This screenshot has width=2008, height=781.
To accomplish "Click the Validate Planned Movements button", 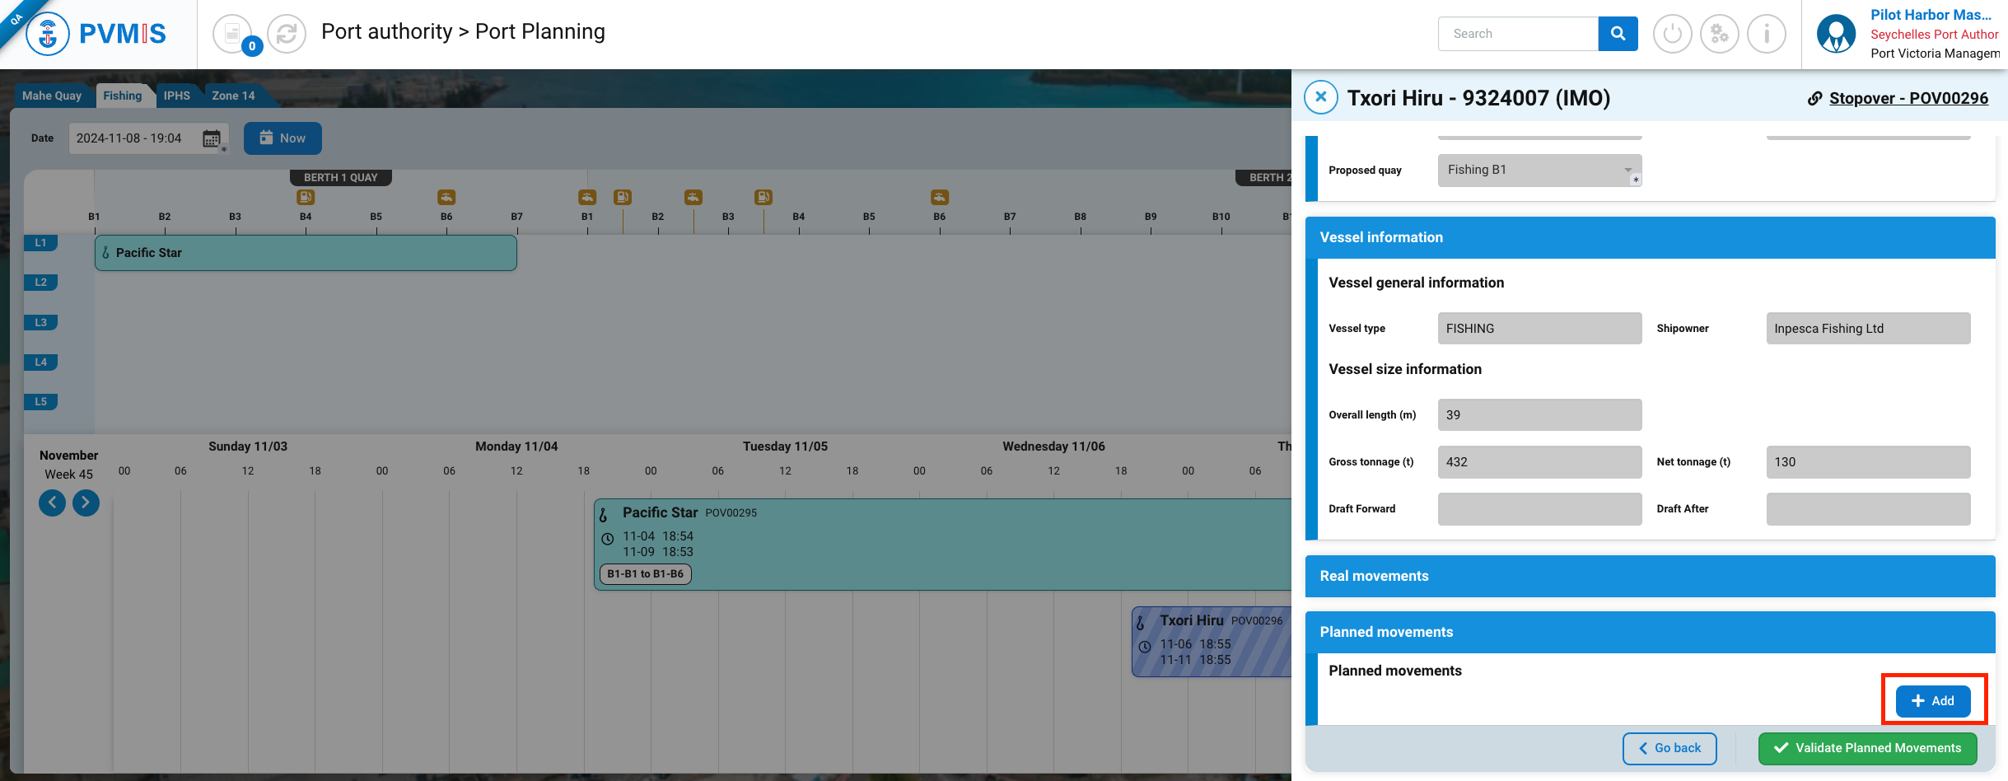I will tap(1867, 748).
